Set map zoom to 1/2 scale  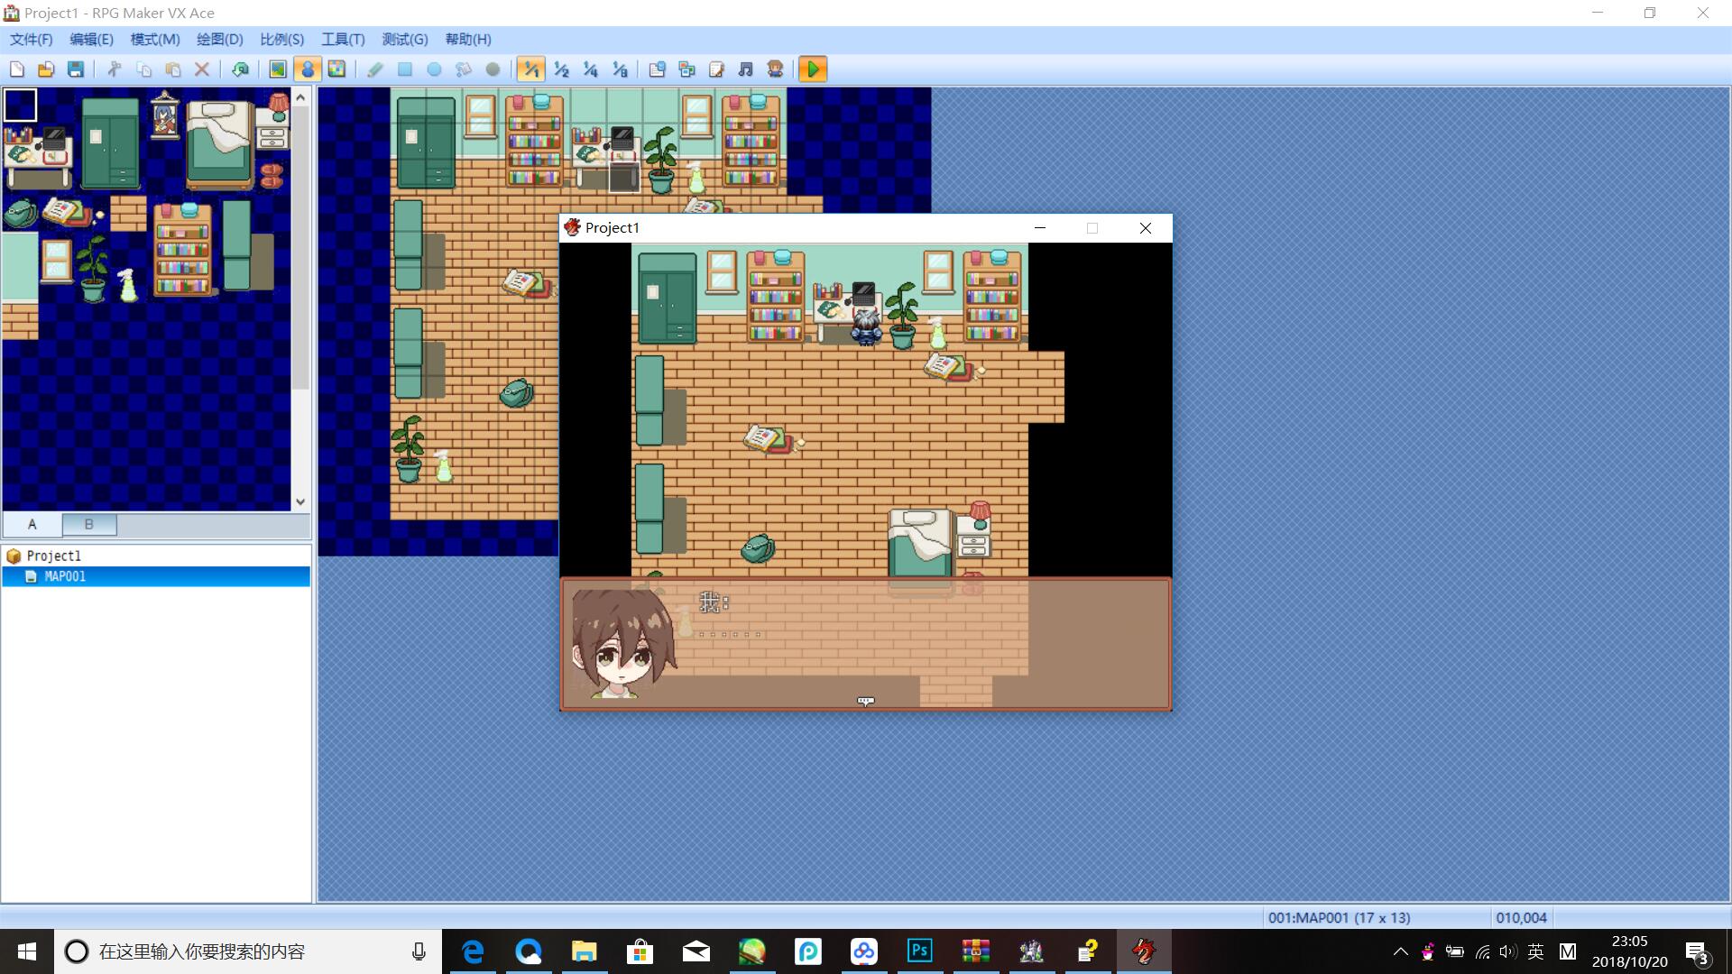tap(561, 69)
